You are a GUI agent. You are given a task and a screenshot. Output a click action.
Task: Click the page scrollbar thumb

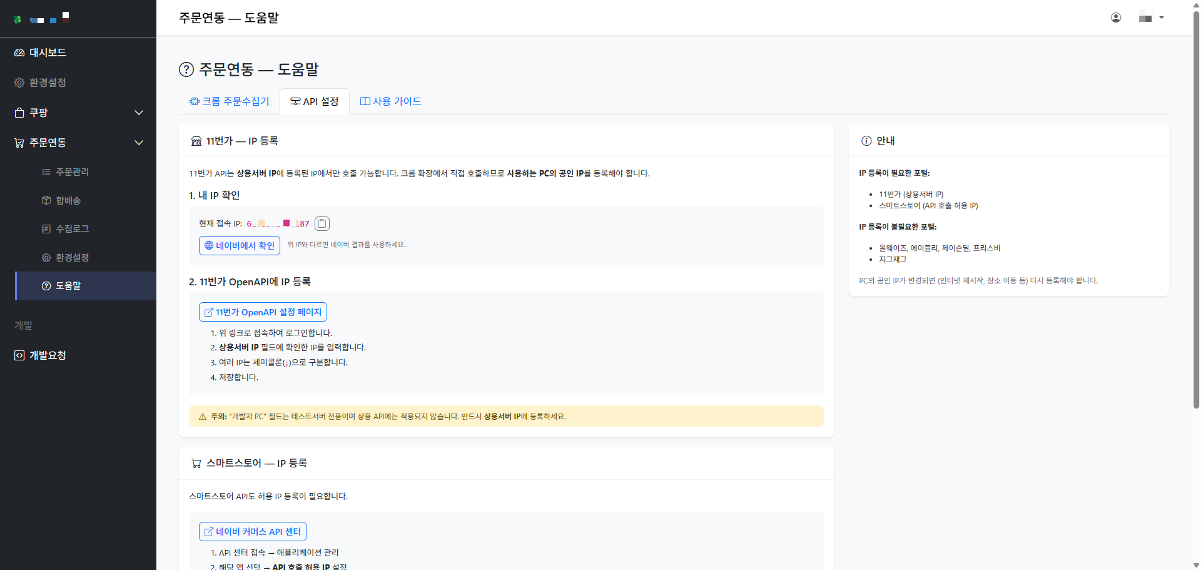1196,210
